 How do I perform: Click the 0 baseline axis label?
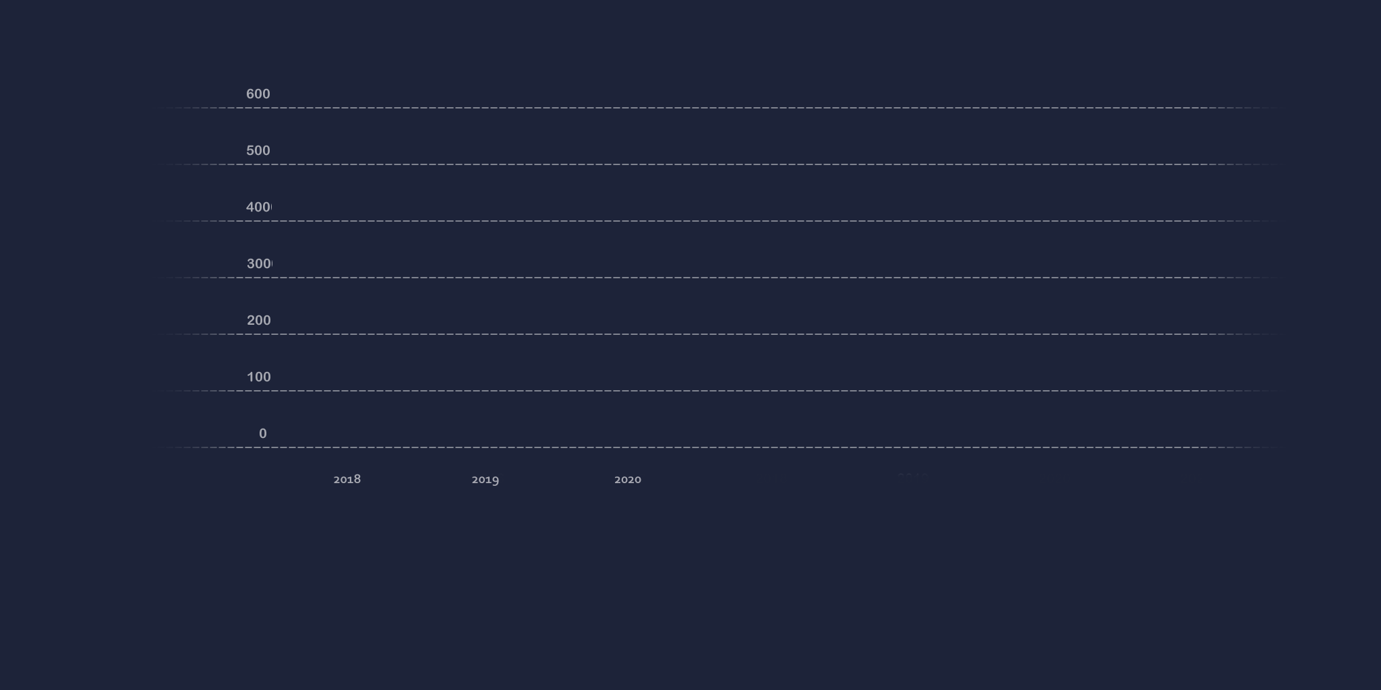[x=263, y=434]
